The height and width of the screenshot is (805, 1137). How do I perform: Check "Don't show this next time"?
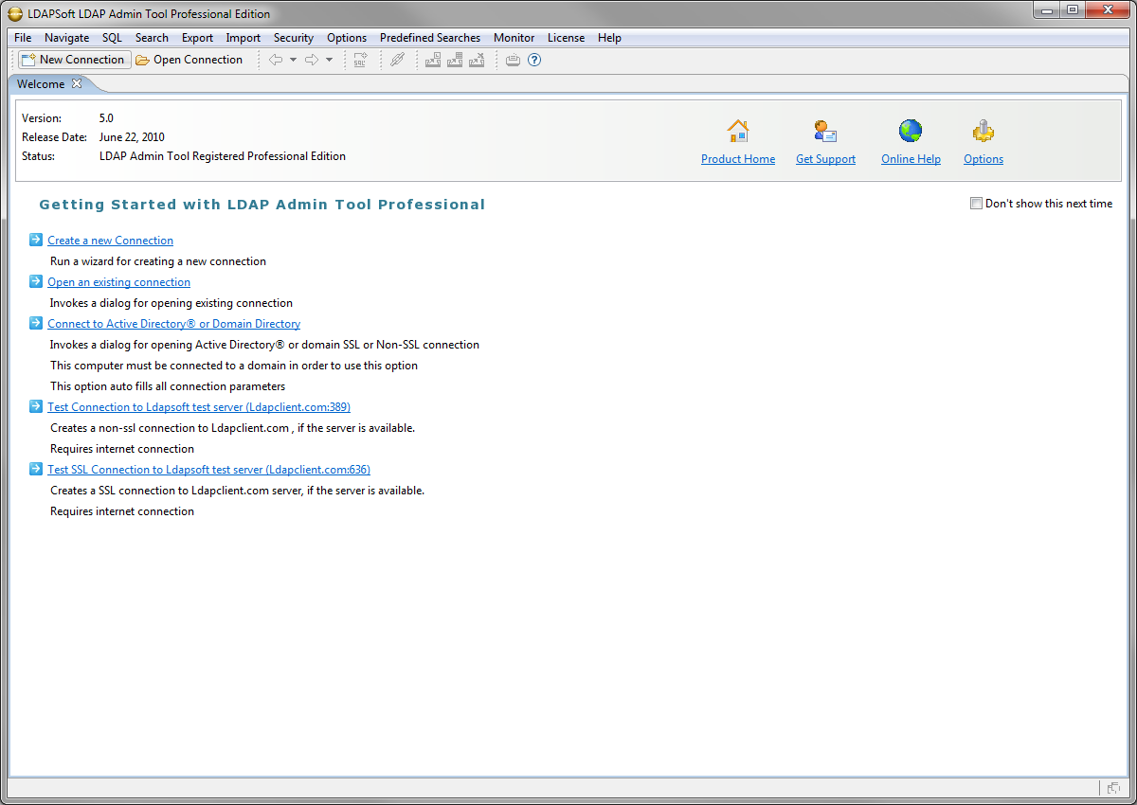pos(976,204)
